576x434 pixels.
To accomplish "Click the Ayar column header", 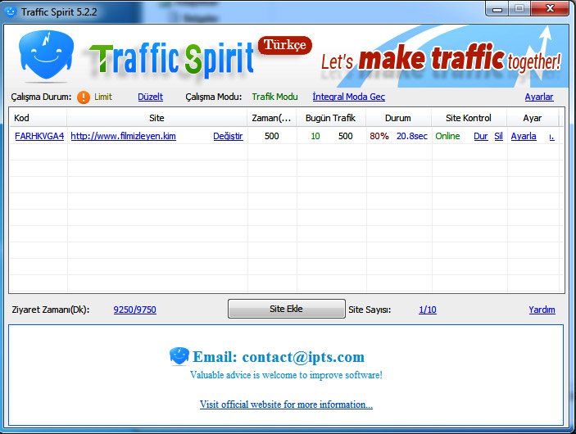I will (533, 118).
